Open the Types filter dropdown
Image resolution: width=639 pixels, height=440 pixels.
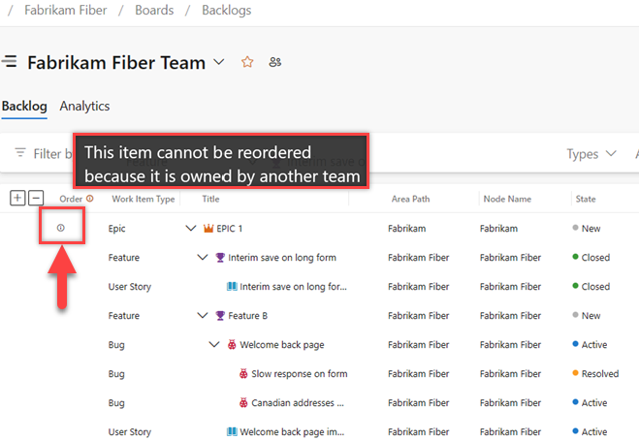click(x=591, y=153)
